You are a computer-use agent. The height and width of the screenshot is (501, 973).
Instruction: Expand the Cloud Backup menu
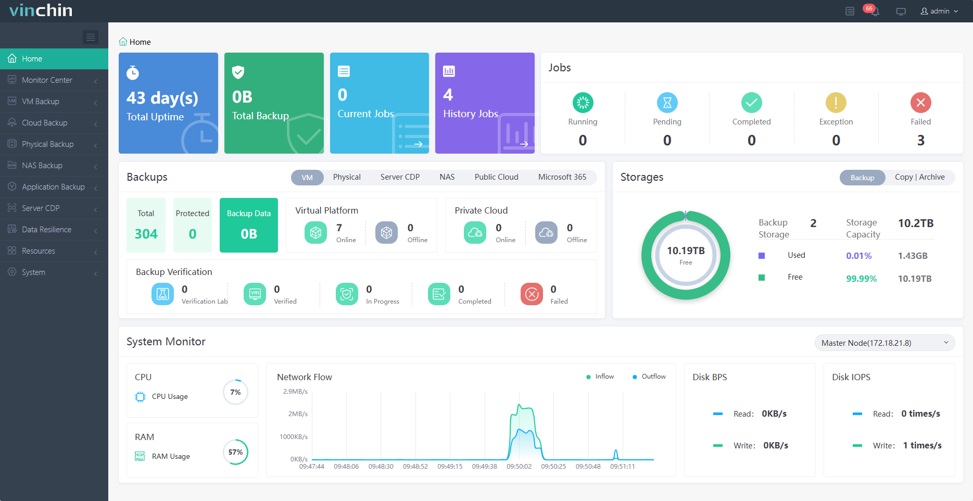pos(54,123)
